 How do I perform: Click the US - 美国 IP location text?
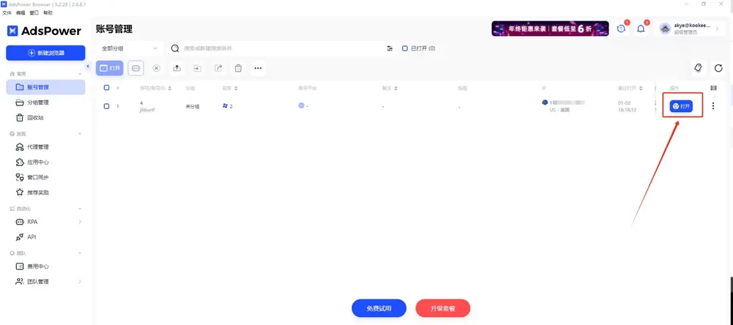[559, 111]
